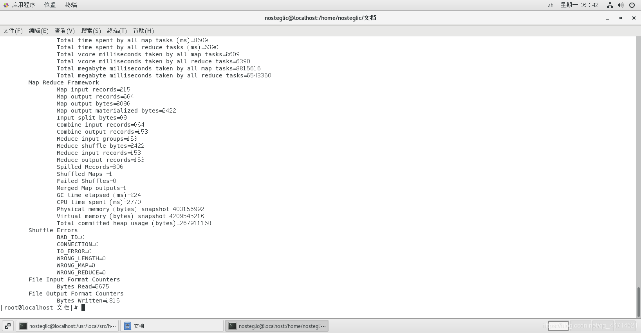This screenshot has height=333, width=641.
Task: Click the show desktop icon in taskbar
Action: pyautogui.click(x=8, y=326)
